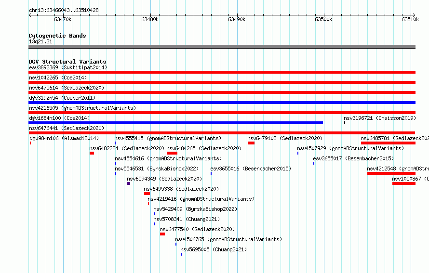Viewport: 429px width, 273px height.
Task: Click nsv6495338 (Sedlazeck2020) label
Action: (181, 189)
